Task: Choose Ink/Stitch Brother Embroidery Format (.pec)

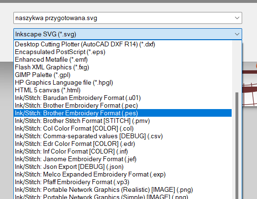Action: click(x=123, y=105)
